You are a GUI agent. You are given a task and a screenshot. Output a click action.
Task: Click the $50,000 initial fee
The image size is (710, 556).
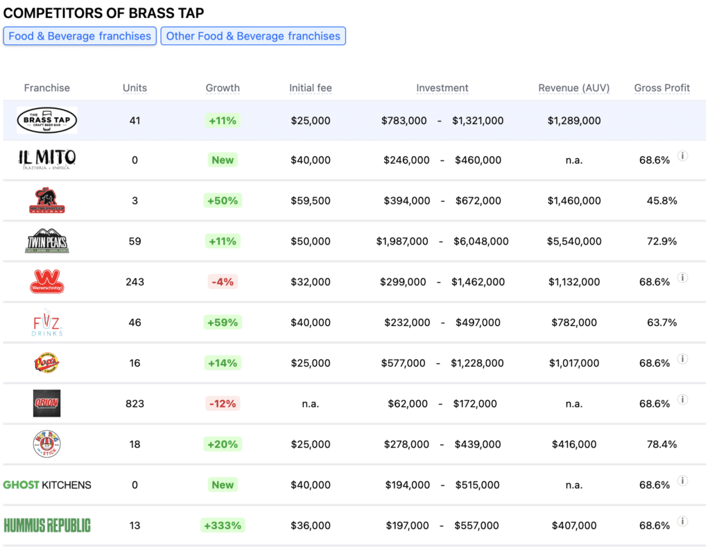[x=311, y=241]
